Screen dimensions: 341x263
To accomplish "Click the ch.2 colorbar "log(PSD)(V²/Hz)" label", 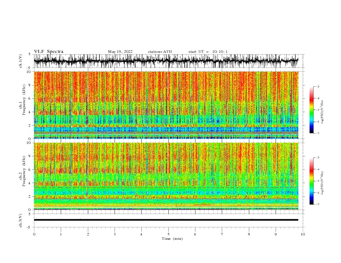I will click(x=322, y=183).
